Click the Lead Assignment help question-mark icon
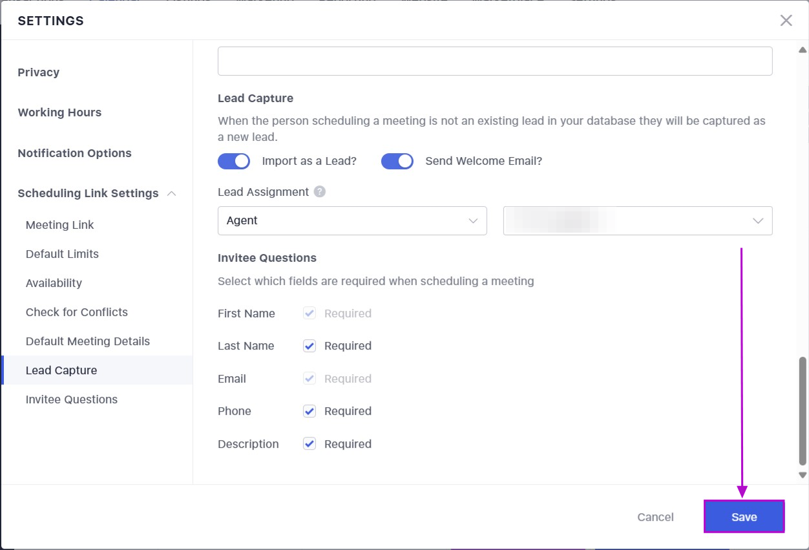 point(320,192)
